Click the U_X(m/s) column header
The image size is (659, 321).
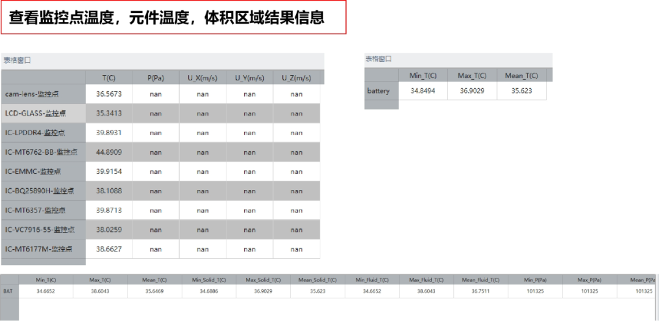tap(203, 77)
